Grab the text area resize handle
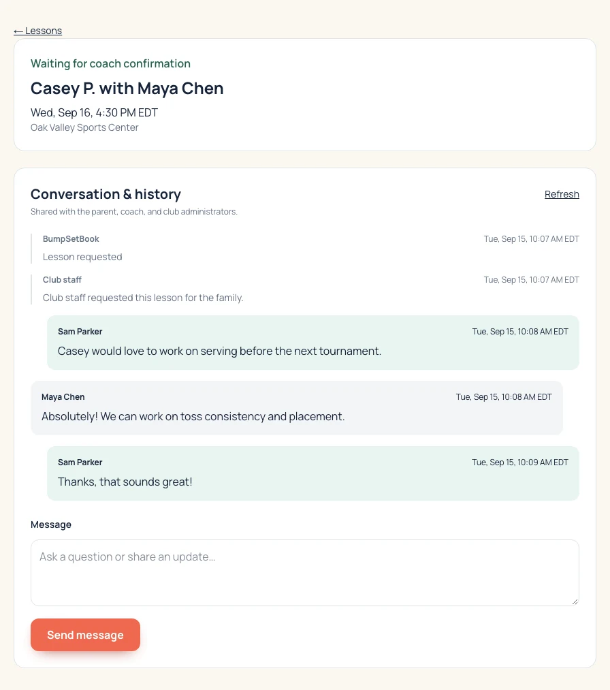This screenshot has height=690, width=610. point(575,601)
